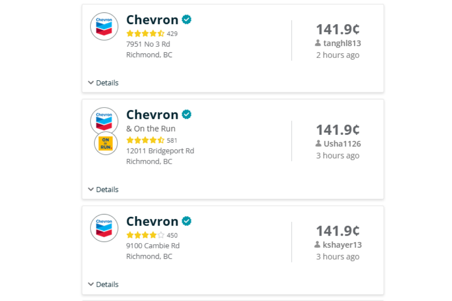Screen dimensions: 452x301
Task: Click the empty fifth star on the 450-review rating
Action: click(x=161, y=234)
